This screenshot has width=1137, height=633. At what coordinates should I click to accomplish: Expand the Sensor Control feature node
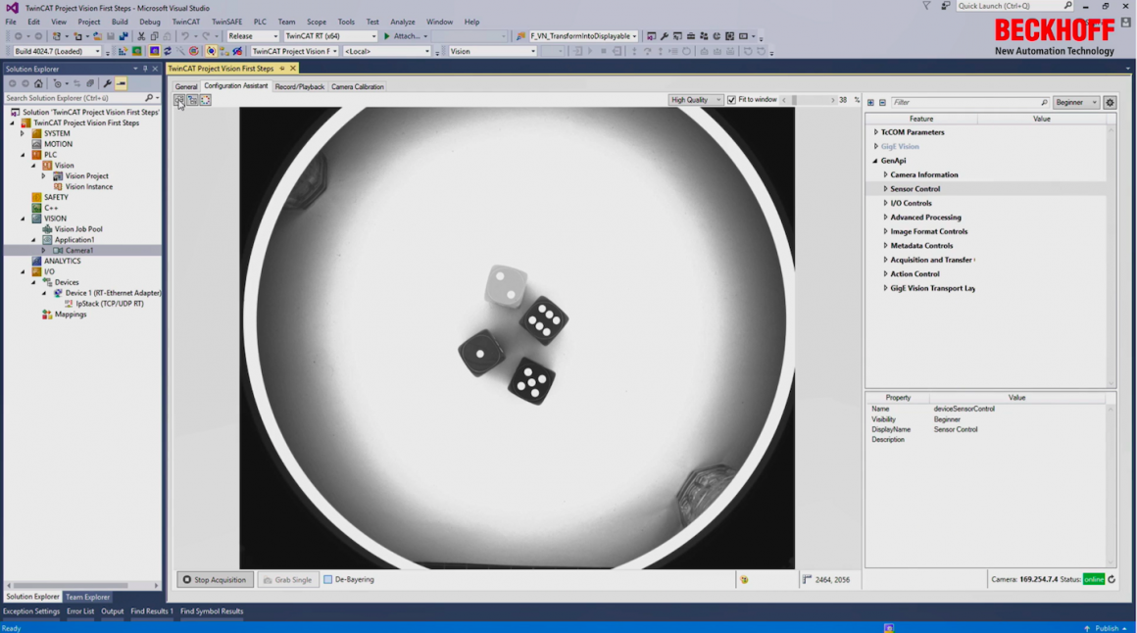click(x=885, y=189)
